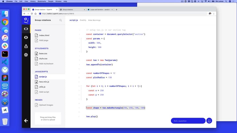Click Add page button
The width and height of the screenshot is (237, 133).
point(44,41)
